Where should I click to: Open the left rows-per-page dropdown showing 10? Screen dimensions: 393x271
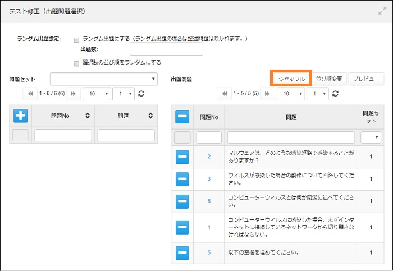pyautogui.click(x=97, y=94)
